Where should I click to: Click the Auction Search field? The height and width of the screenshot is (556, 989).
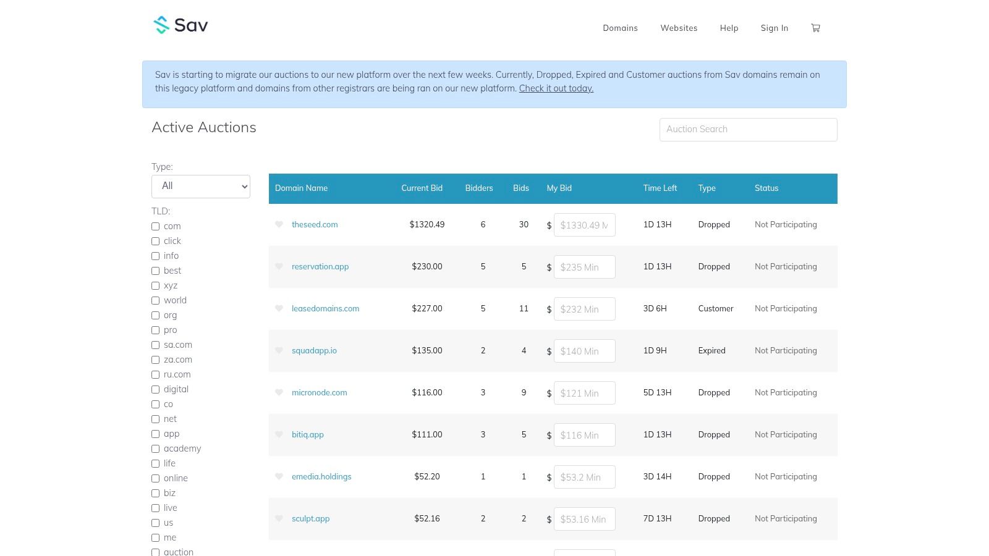[748, 130]
